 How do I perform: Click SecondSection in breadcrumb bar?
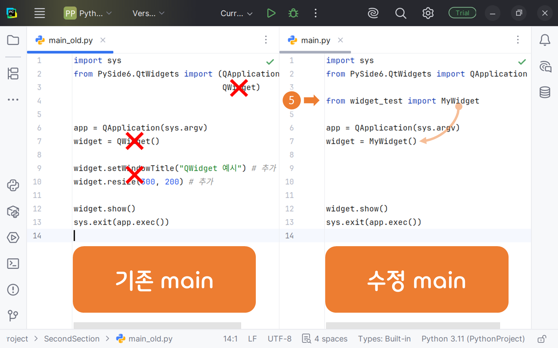[72, 339]
